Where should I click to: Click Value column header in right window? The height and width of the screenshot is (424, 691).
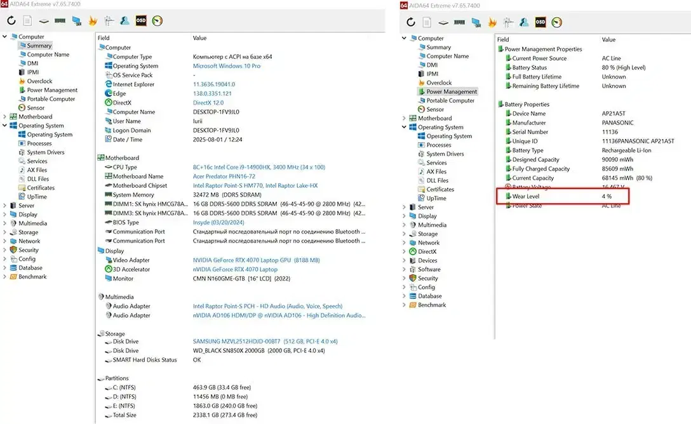[608, 39]
